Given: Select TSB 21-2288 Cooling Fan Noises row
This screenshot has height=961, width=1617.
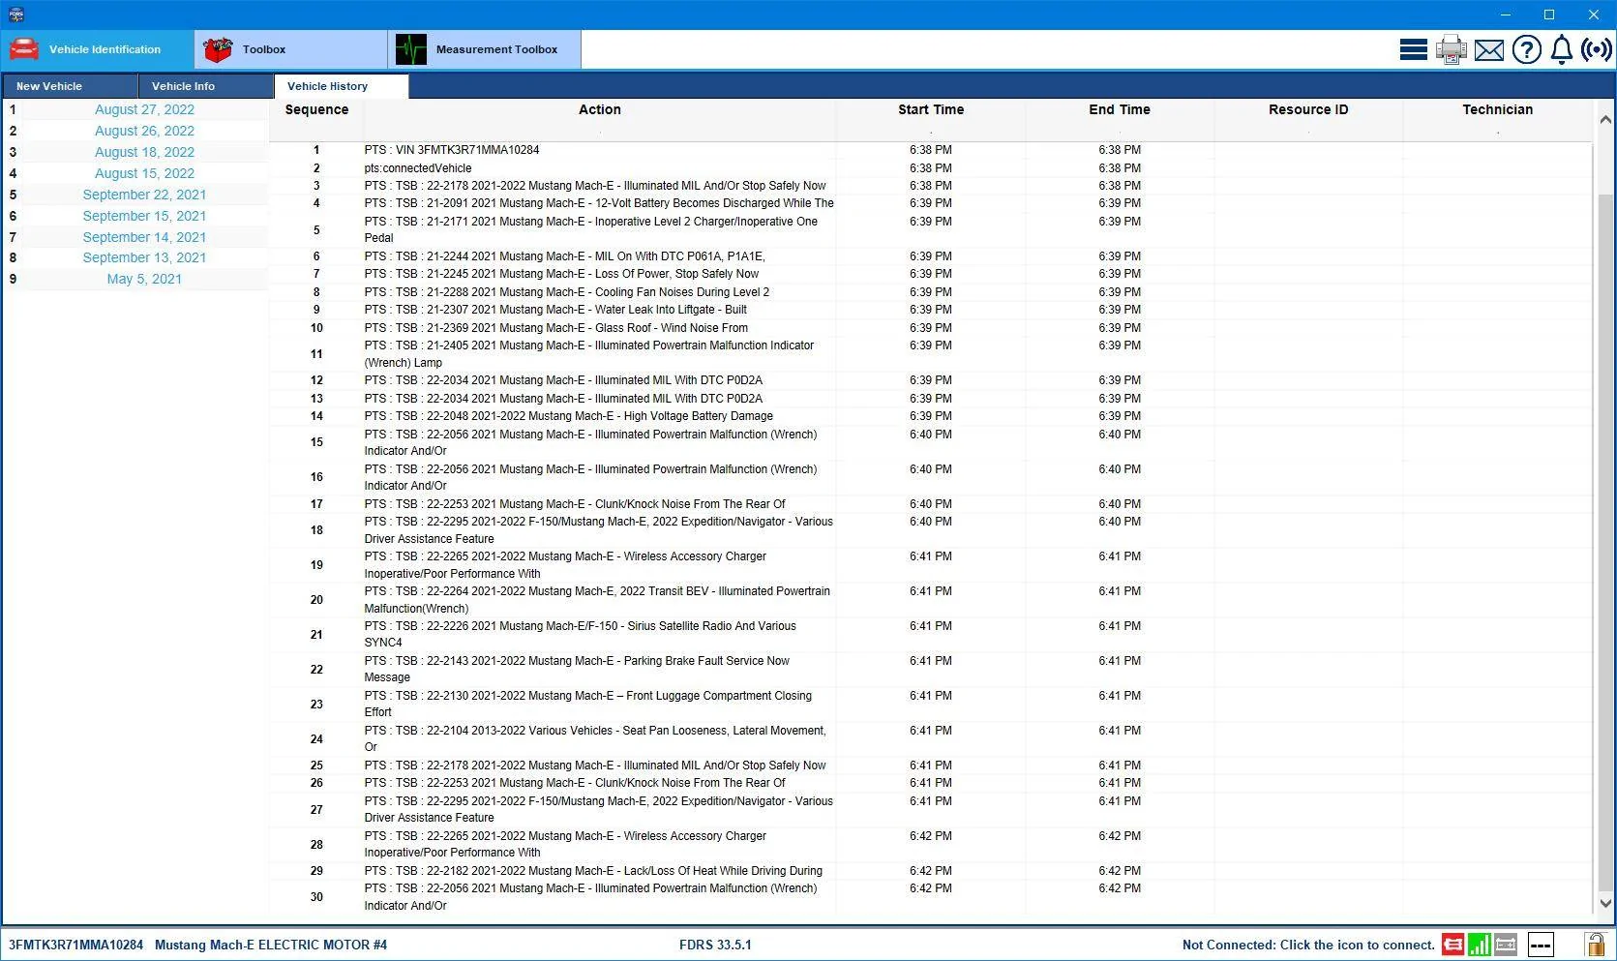Looking at the screenshot, I should click(929, 292).
